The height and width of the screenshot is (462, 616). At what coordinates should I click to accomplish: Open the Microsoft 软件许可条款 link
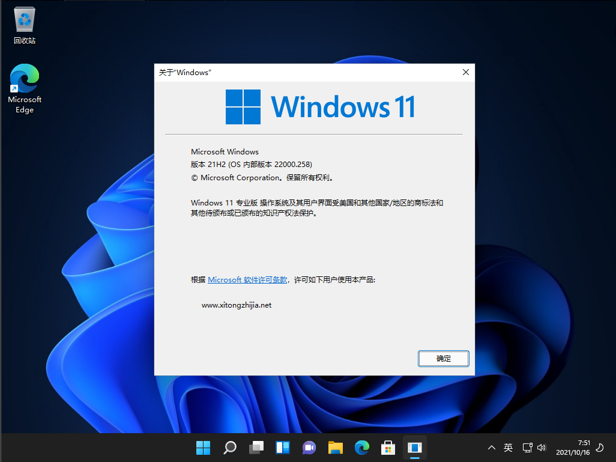pos(247,280)
